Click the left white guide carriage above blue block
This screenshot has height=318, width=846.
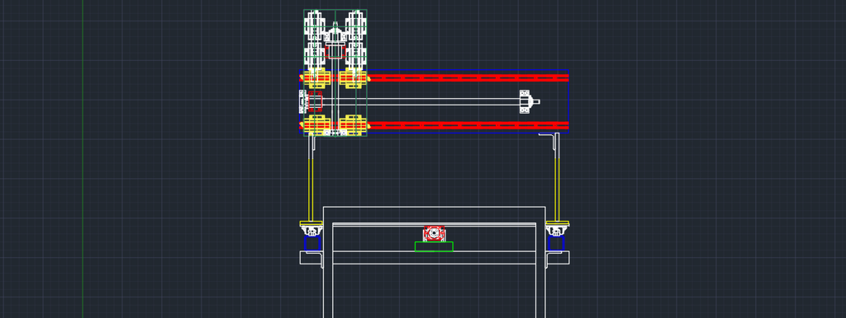(x=311, y=231)
